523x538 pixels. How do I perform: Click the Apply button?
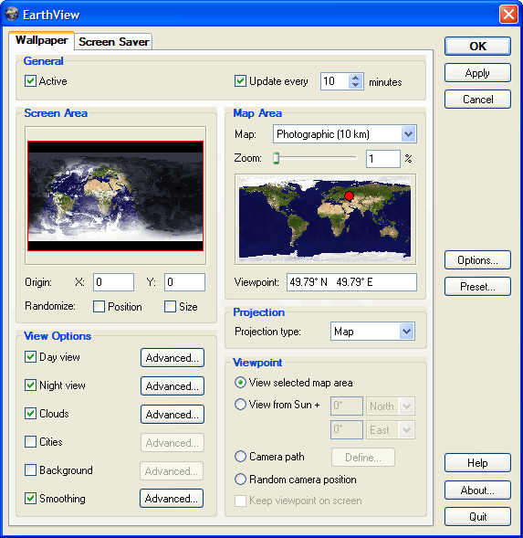(477, 73)
